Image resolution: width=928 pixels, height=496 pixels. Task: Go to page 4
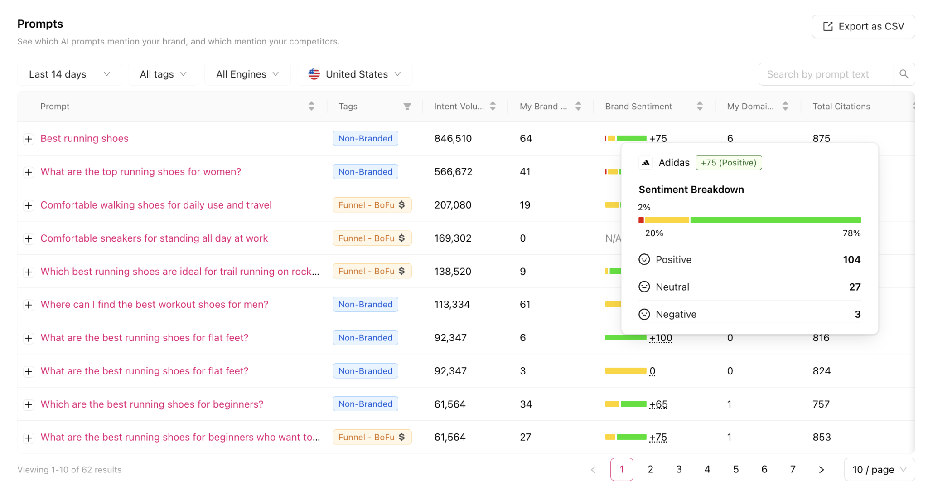click(707, 470)
